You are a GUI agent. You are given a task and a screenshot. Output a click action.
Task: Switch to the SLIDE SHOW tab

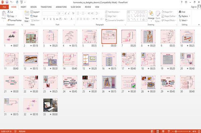76,7
